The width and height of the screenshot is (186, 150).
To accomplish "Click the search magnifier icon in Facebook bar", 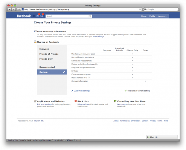I will [x=90, y=16].
